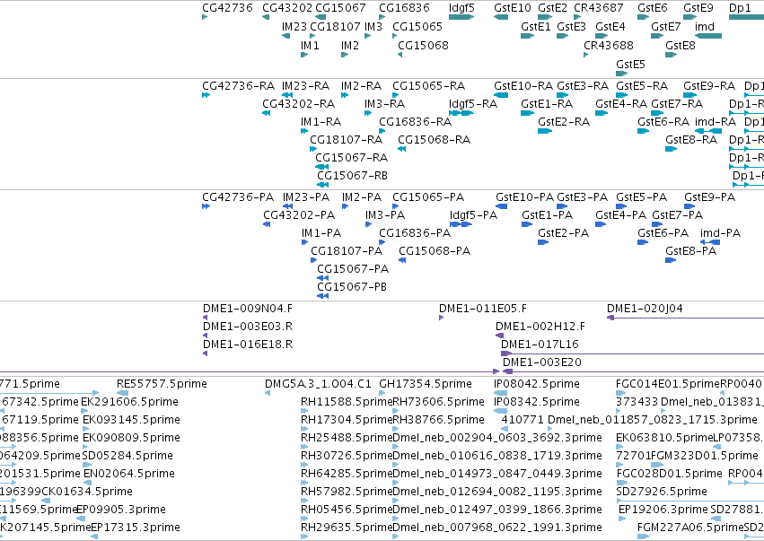764x541 pixels.
Task: Click the CR43687 gene label
Action: (598, 8)
